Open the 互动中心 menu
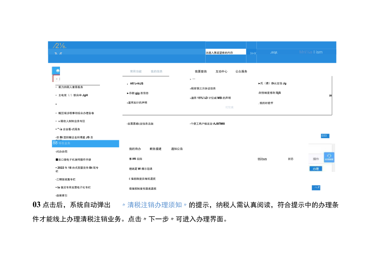 (x=222, y=72)
